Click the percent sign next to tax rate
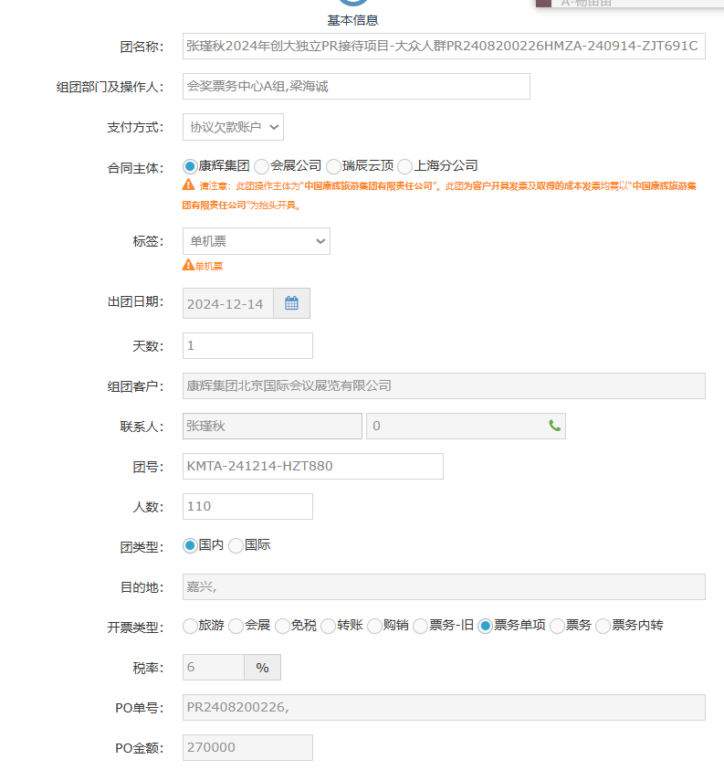This screenshot has width=724, height=770. click(262, 668)
